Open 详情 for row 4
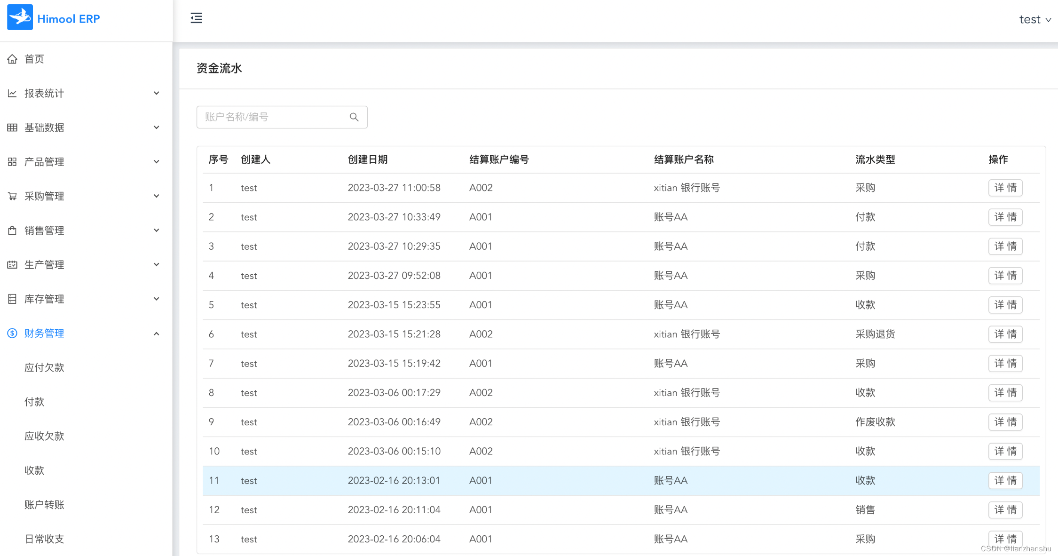 coord(1005,276)
